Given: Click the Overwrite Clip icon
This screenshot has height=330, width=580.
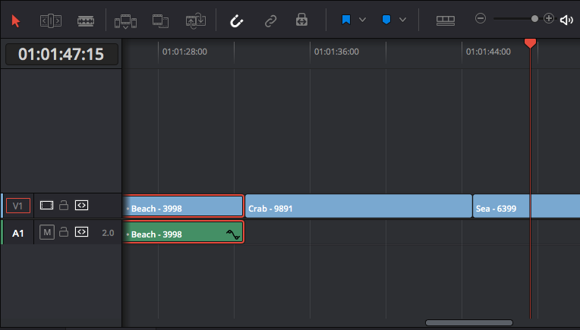Looking at the screenshot, I should 160,20.
